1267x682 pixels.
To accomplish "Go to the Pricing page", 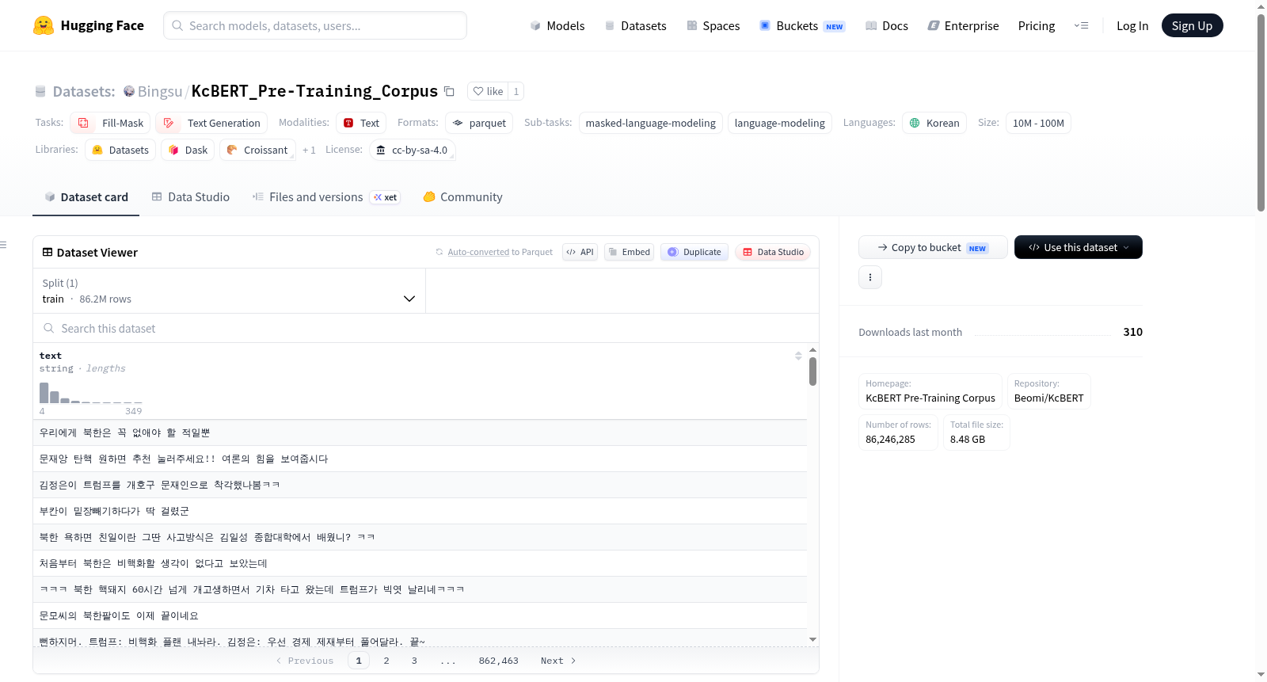I will point(1036,25).
